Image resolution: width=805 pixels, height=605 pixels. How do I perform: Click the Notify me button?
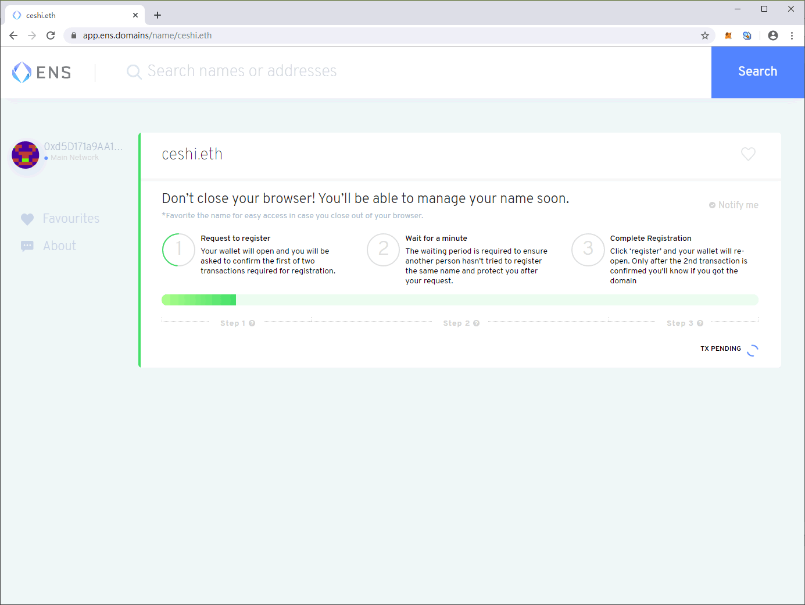pos(734,205)
